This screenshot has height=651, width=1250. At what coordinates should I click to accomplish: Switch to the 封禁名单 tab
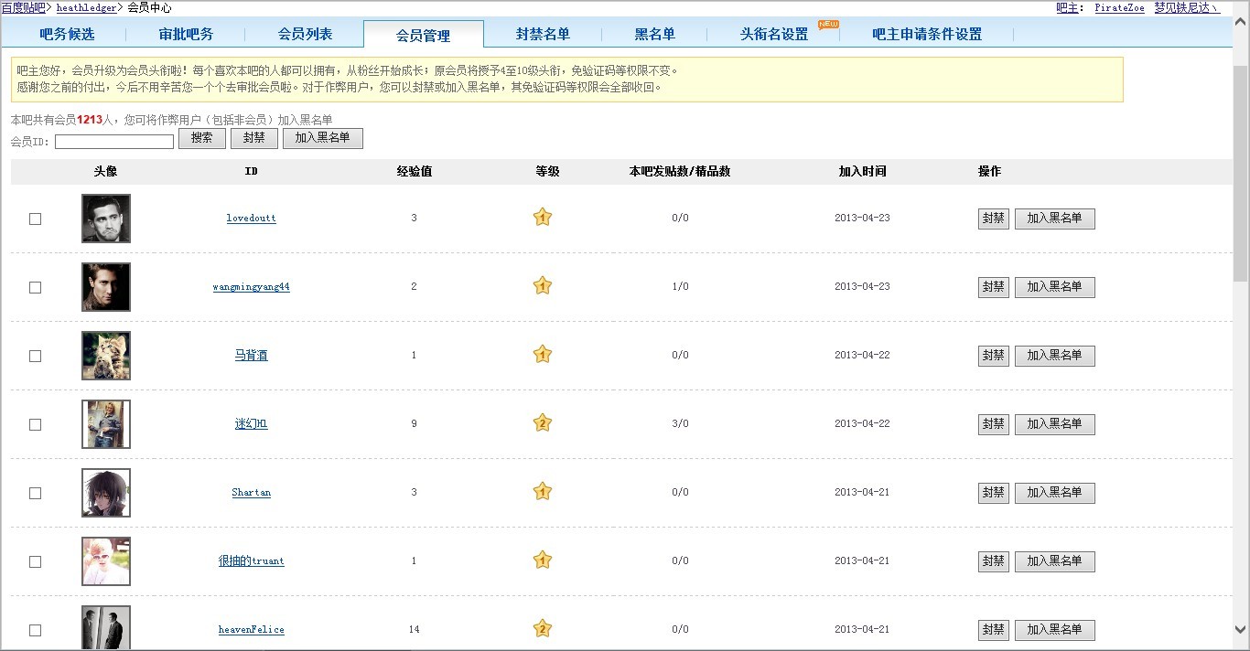(x=543, y=34)
